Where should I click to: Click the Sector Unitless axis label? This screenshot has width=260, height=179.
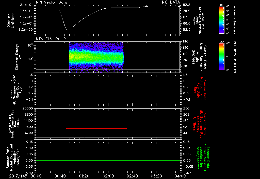11,20
